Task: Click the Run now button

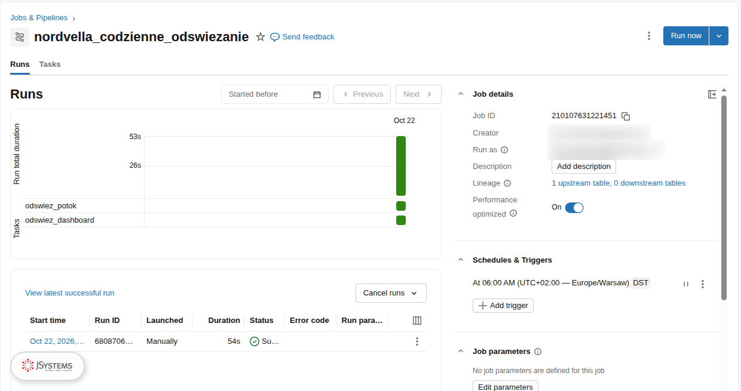Action: (x=686, y=36)
